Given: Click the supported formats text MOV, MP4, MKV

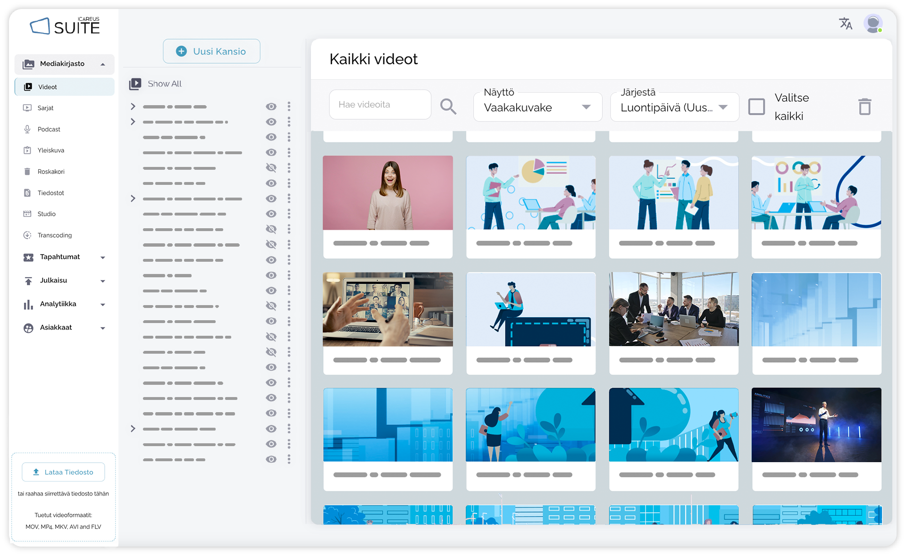Looking at the screenshot, I should click(63, 527).
